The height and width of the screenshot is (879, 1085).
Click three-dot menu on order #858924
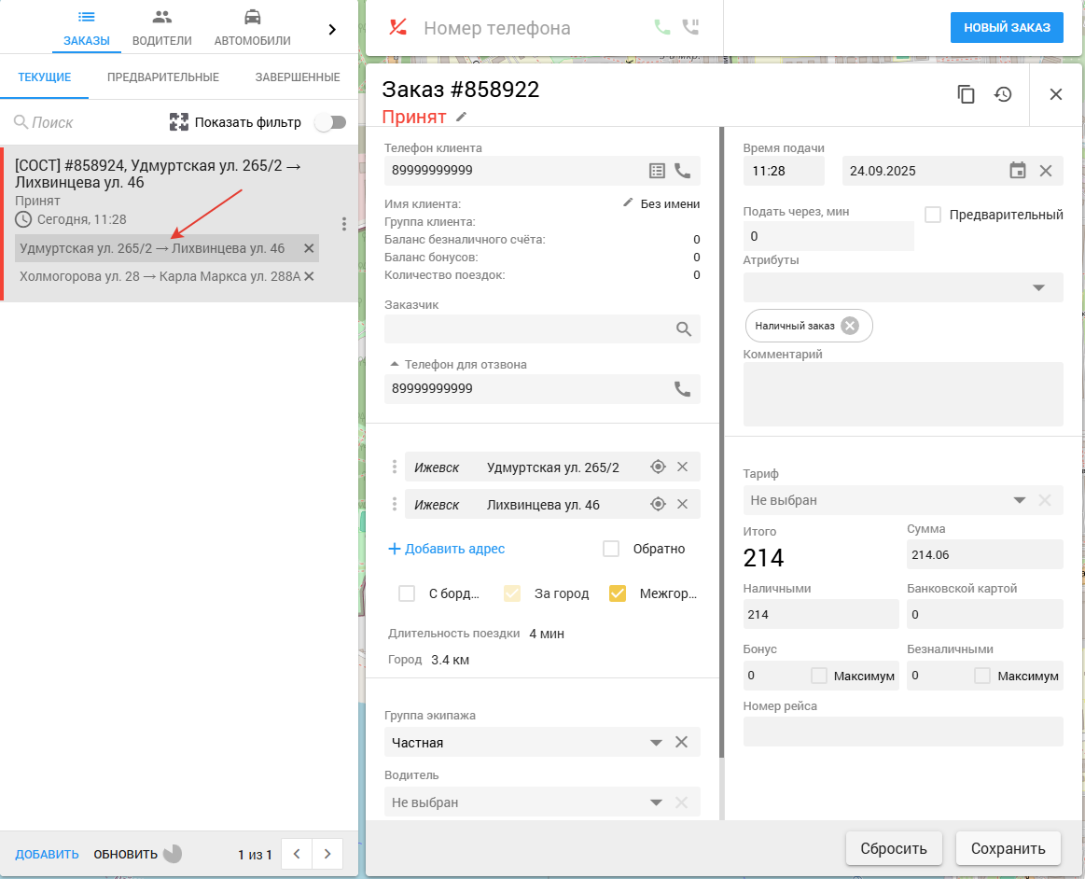(344, 224)
